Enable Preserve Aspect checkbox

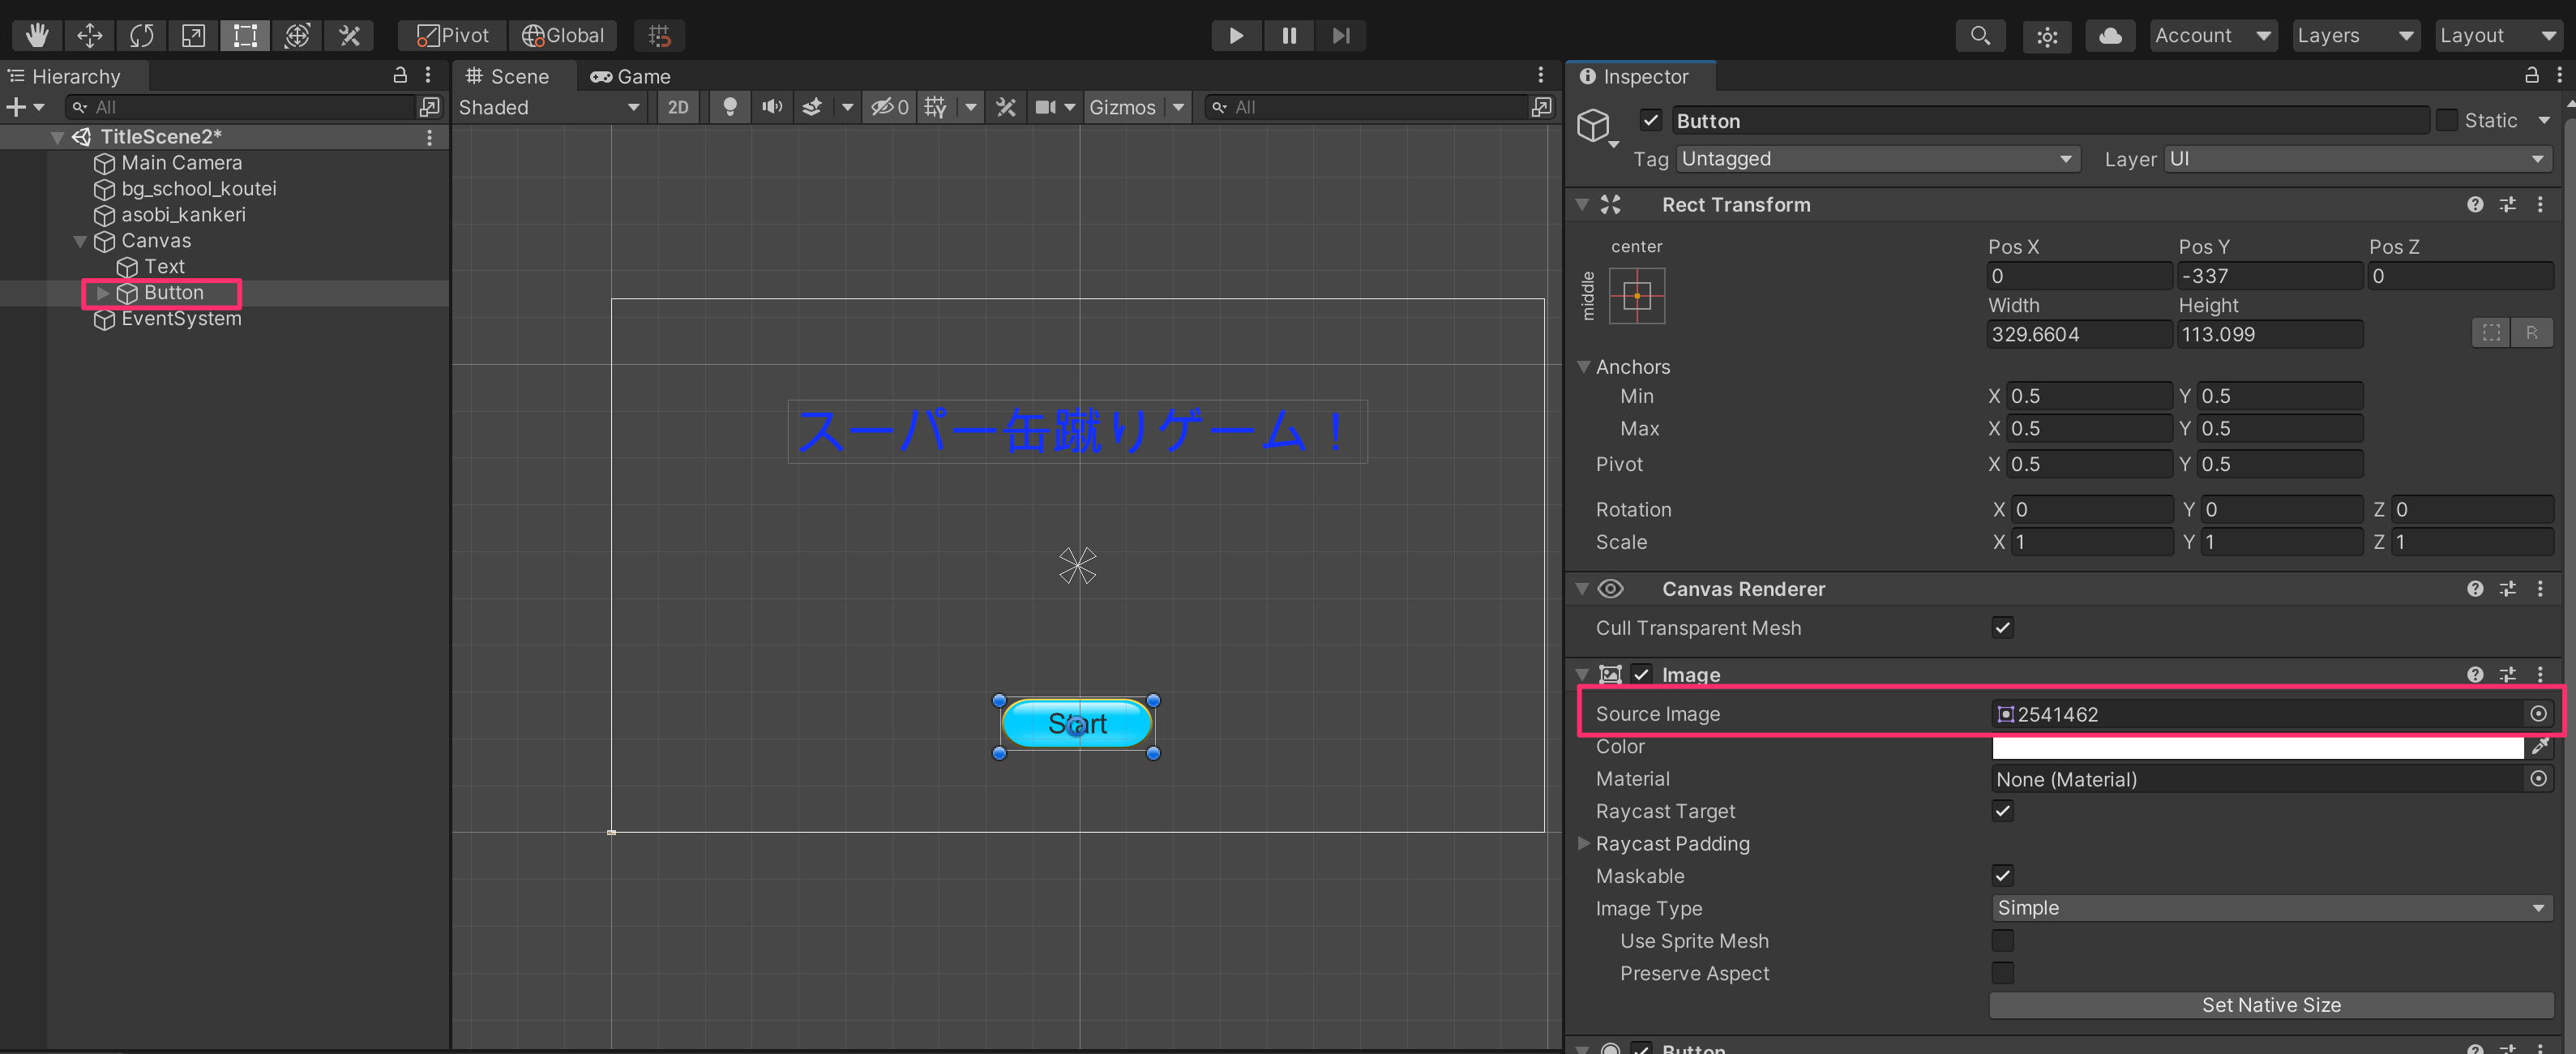pos(2002,973)
